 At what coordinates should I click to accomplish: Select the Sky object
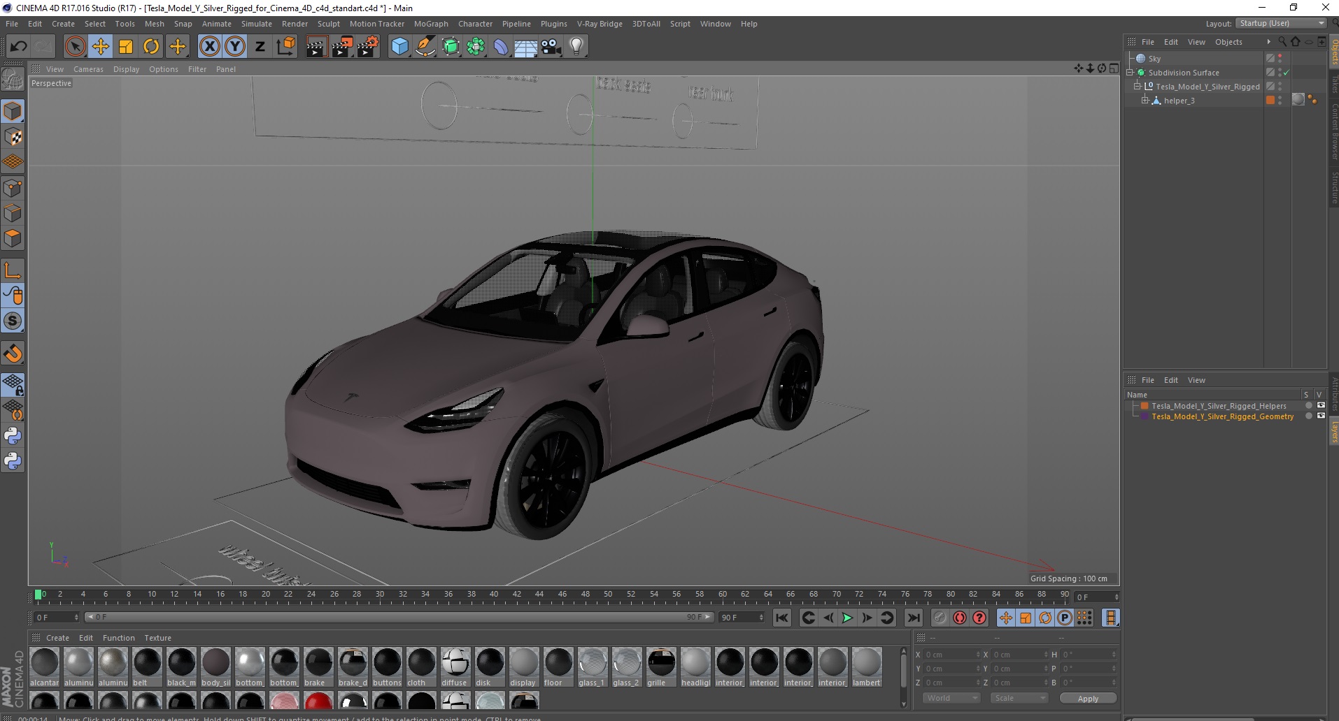point(1154,59)
